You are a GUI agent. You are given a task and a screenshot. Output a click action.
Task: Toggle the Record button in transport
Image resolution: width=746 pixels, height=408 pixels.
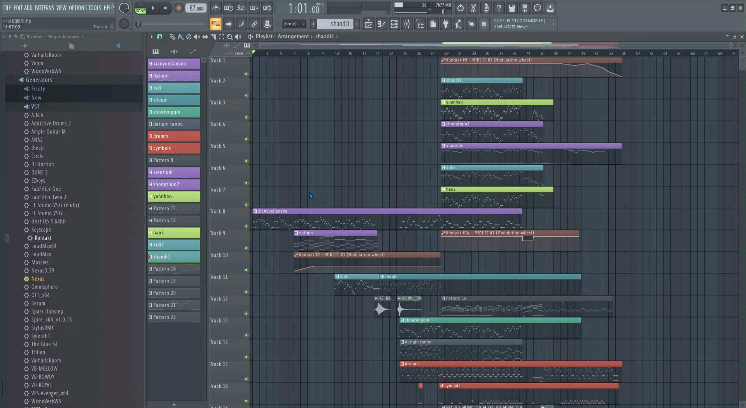pyautogui.click(x=179, y=8)
